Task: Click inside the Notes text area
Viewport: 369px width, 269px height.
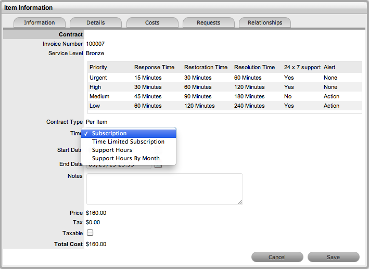Action: click(164, 189)
